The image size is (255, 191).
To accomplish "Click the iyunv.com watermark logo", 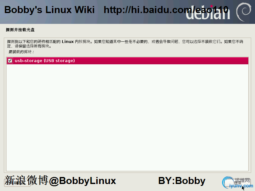I will [x=238, y=182].
